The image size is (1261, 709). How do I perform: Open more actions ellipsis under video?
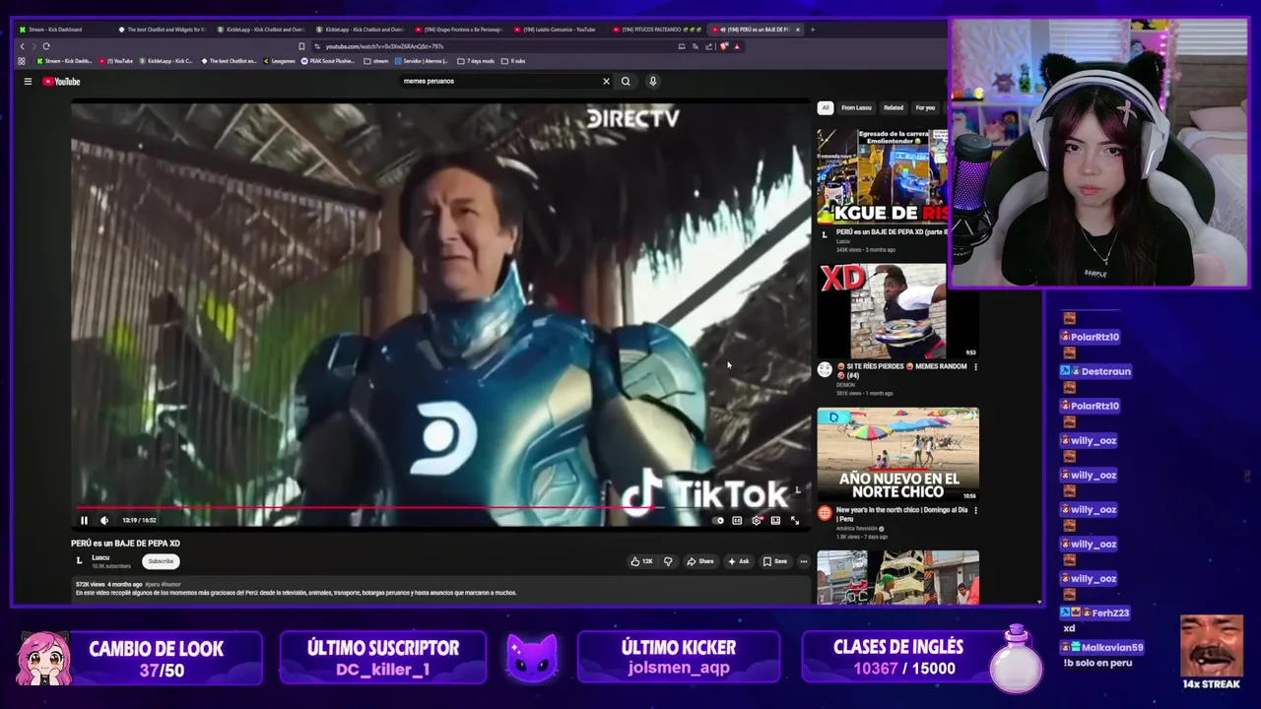point(804,561)
